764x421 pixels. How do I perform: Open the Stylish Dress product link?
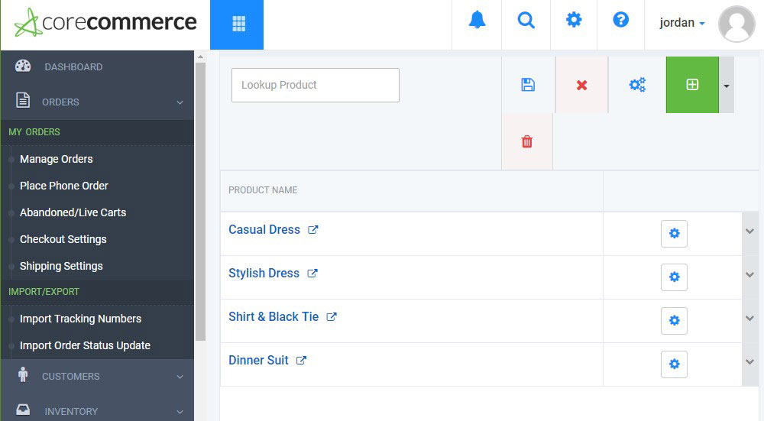coord(264,273)
